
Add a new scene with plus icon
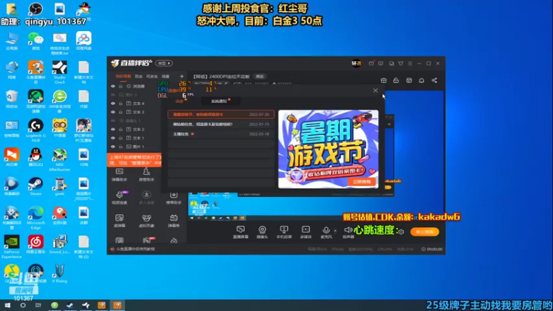(x=182, y=76)
